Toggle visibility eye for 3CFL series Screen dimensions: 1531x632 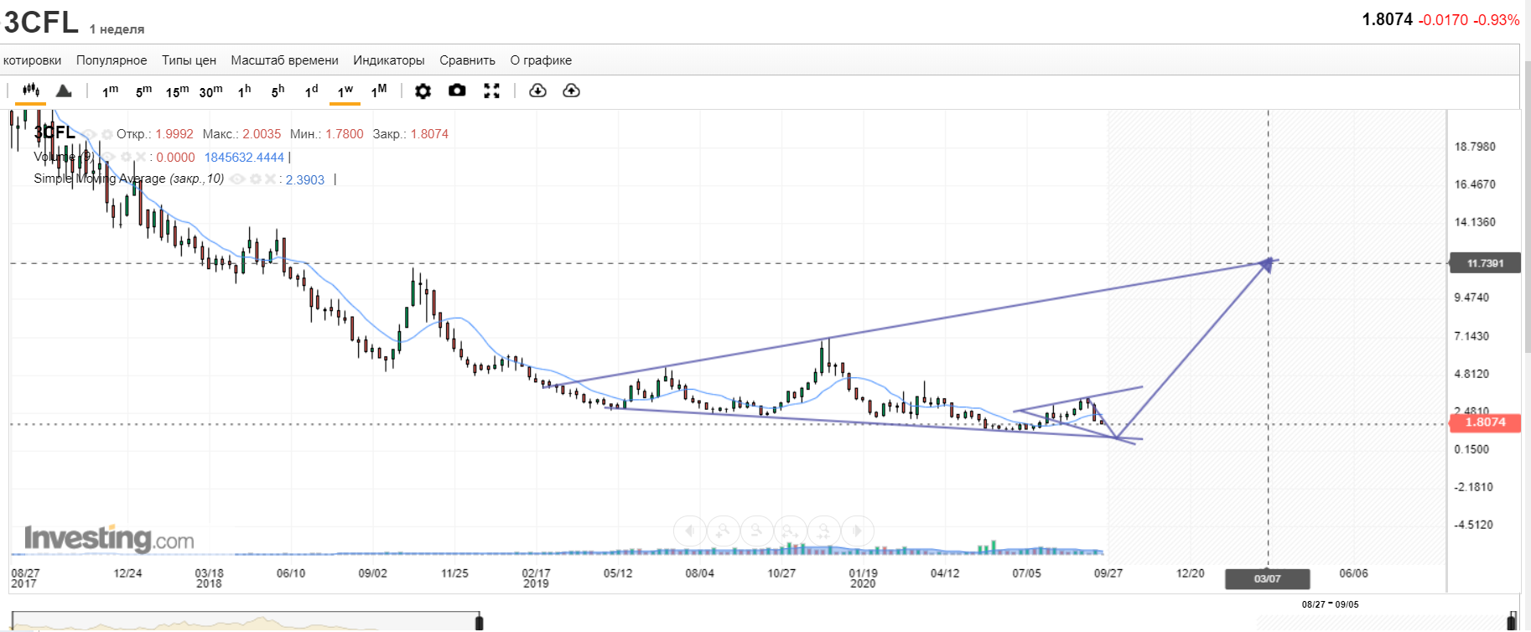(x=89, y=134)
